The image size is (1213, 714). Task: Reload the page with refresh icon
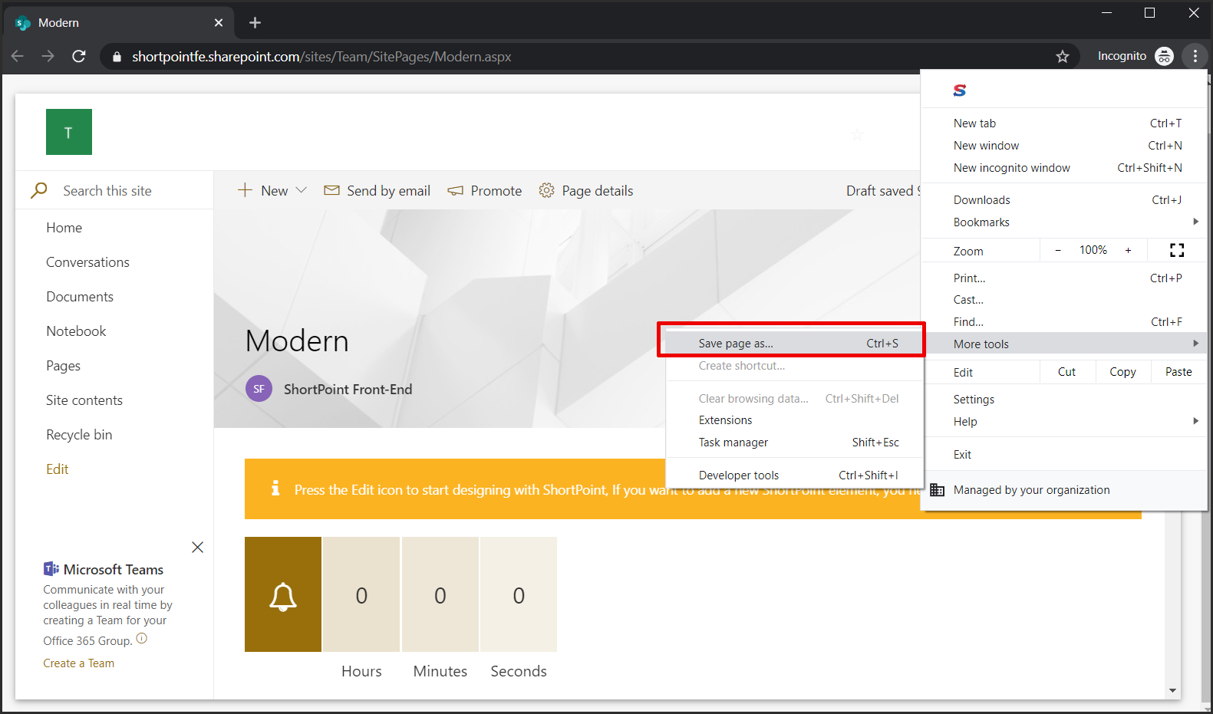coord(78,56)
